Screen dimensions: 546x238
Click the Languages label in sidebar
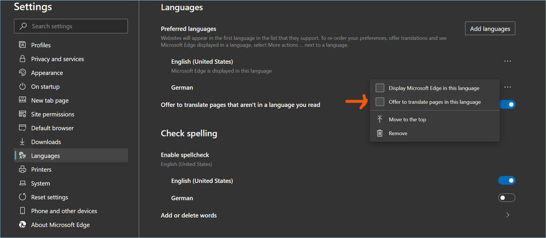[45, 156]
